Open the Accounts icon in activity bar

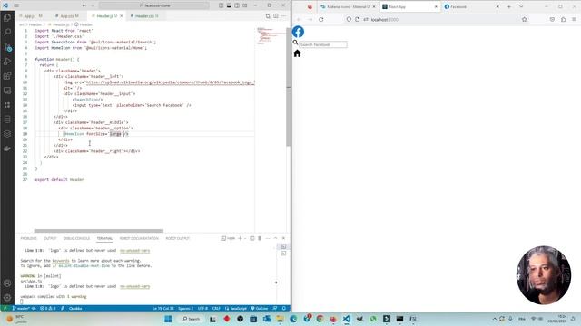[x=7, y=283]
